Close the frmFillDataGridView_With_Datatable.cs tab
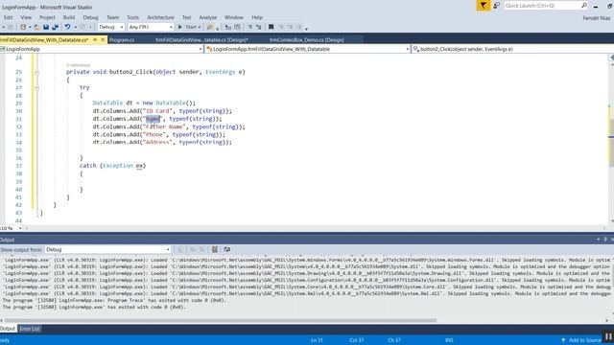 [103, 39]
